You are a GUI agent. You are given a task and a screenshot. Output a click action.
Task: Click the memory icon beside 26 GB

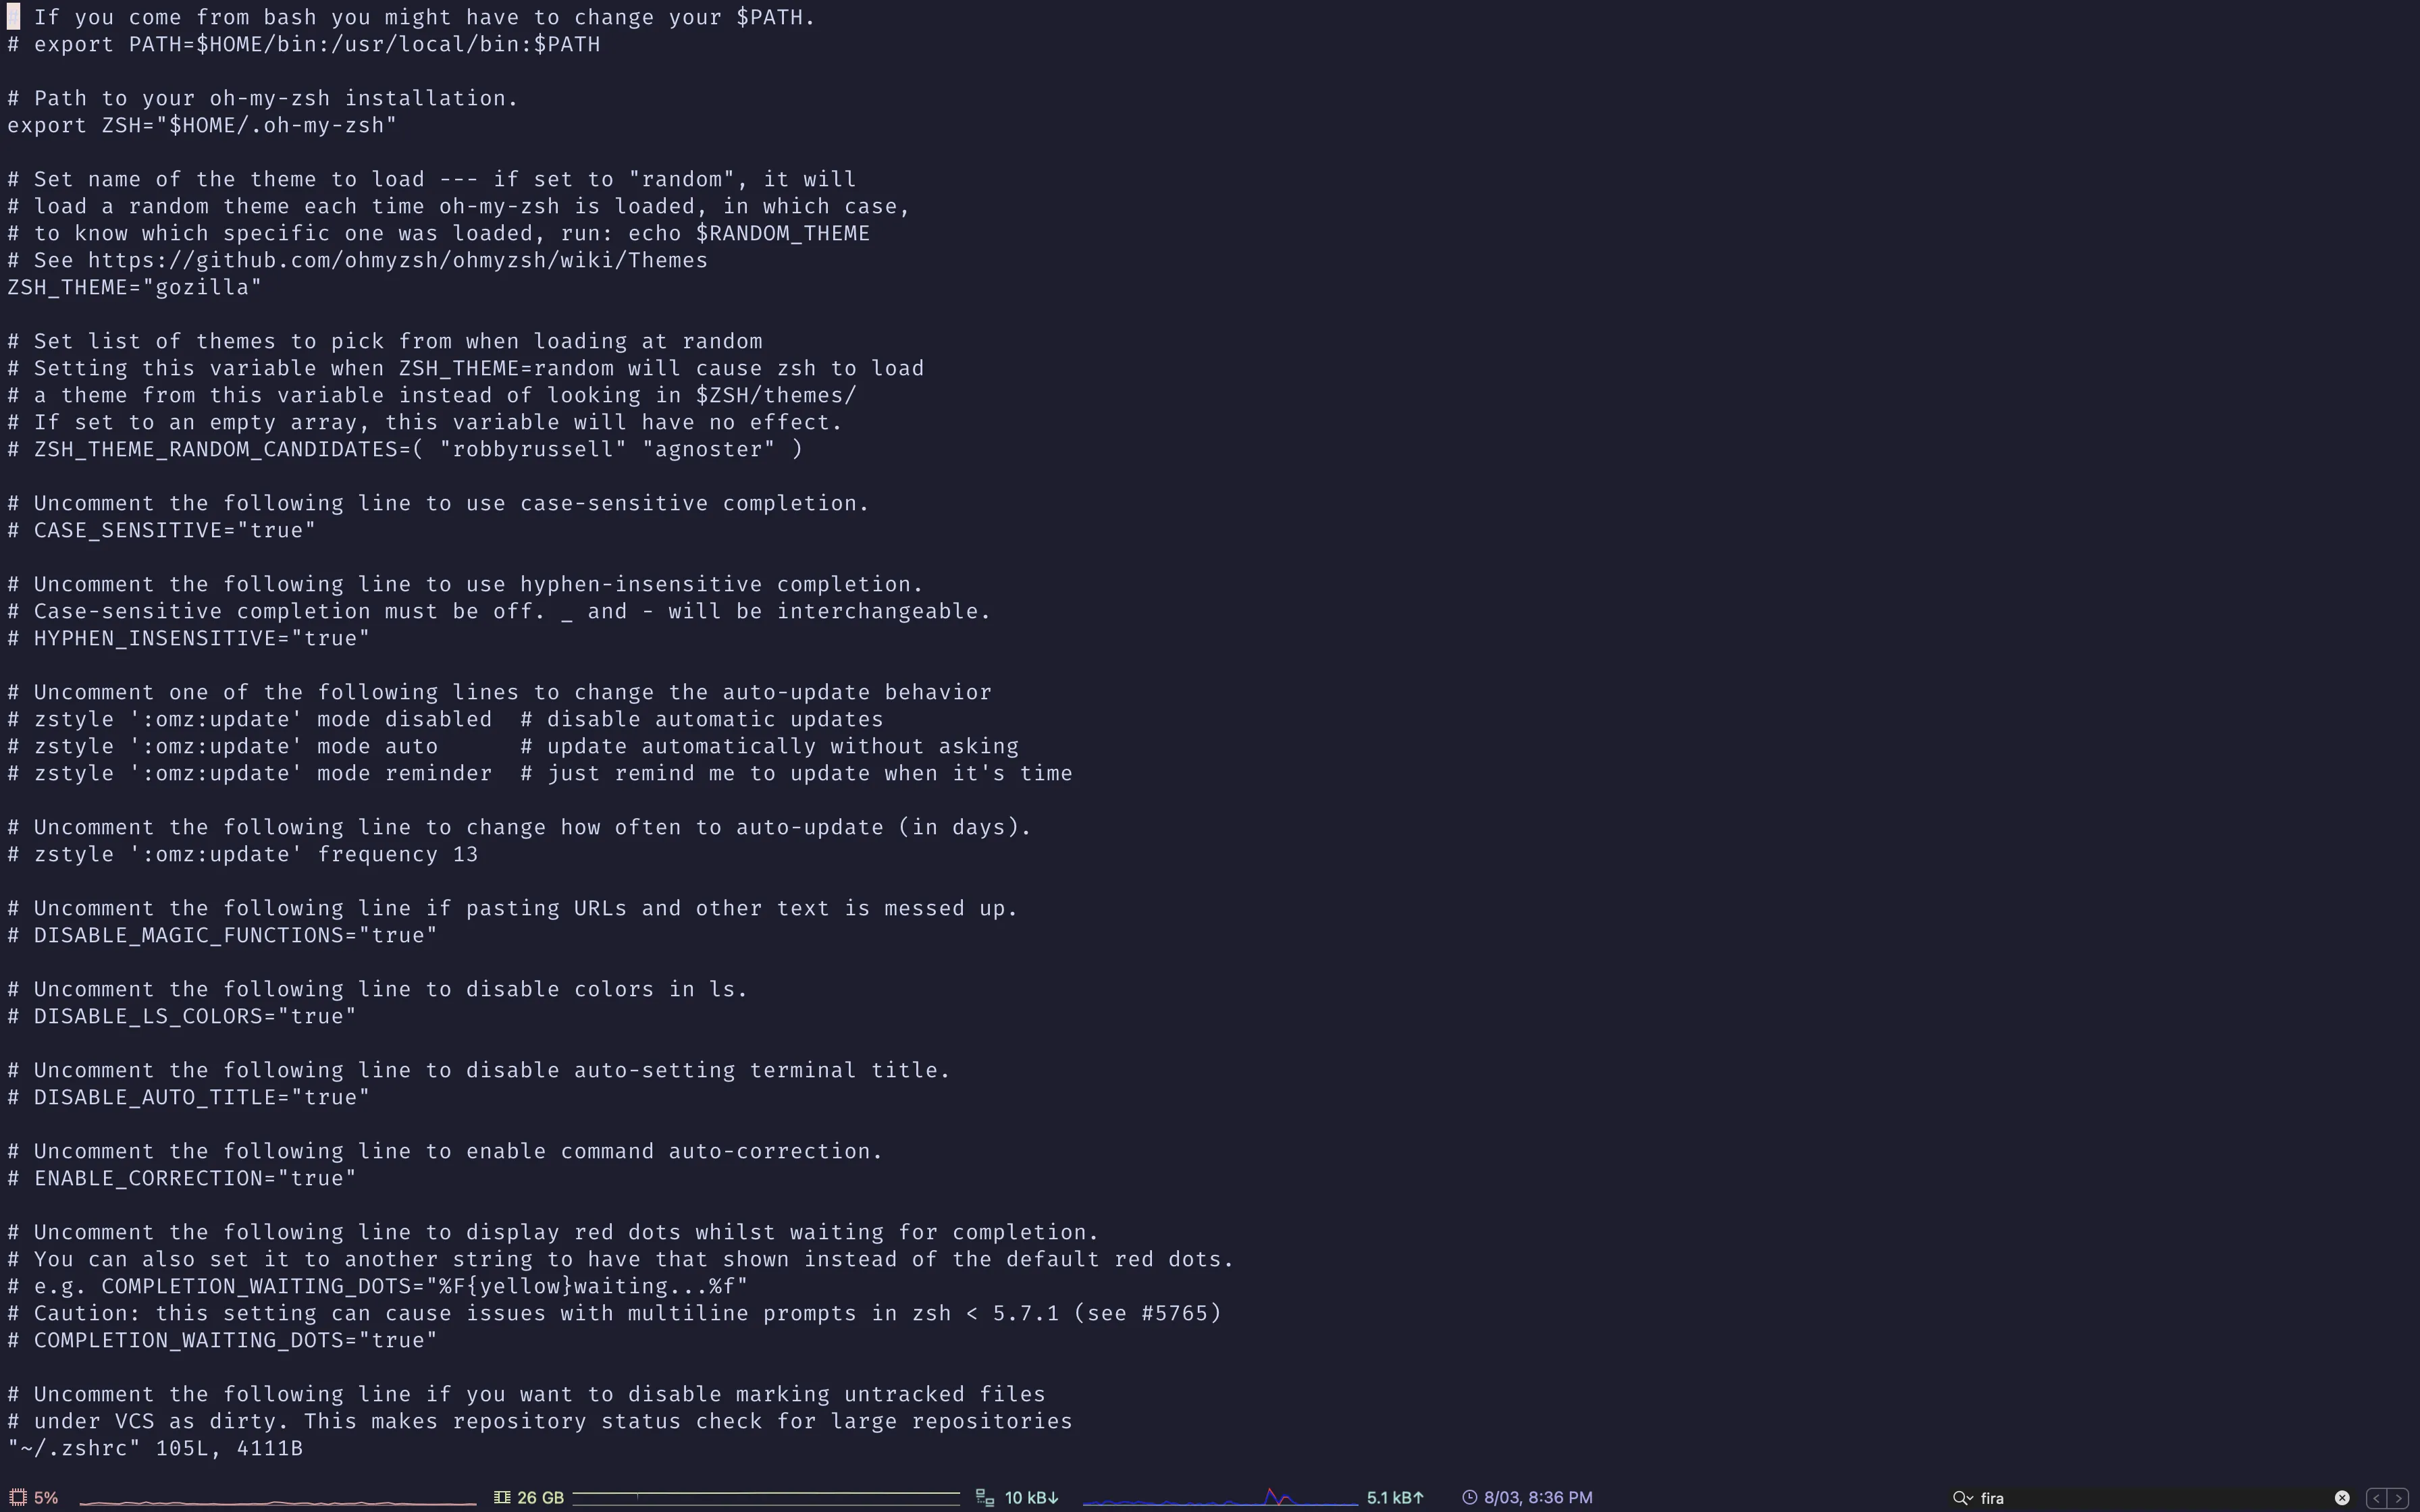502,1497
